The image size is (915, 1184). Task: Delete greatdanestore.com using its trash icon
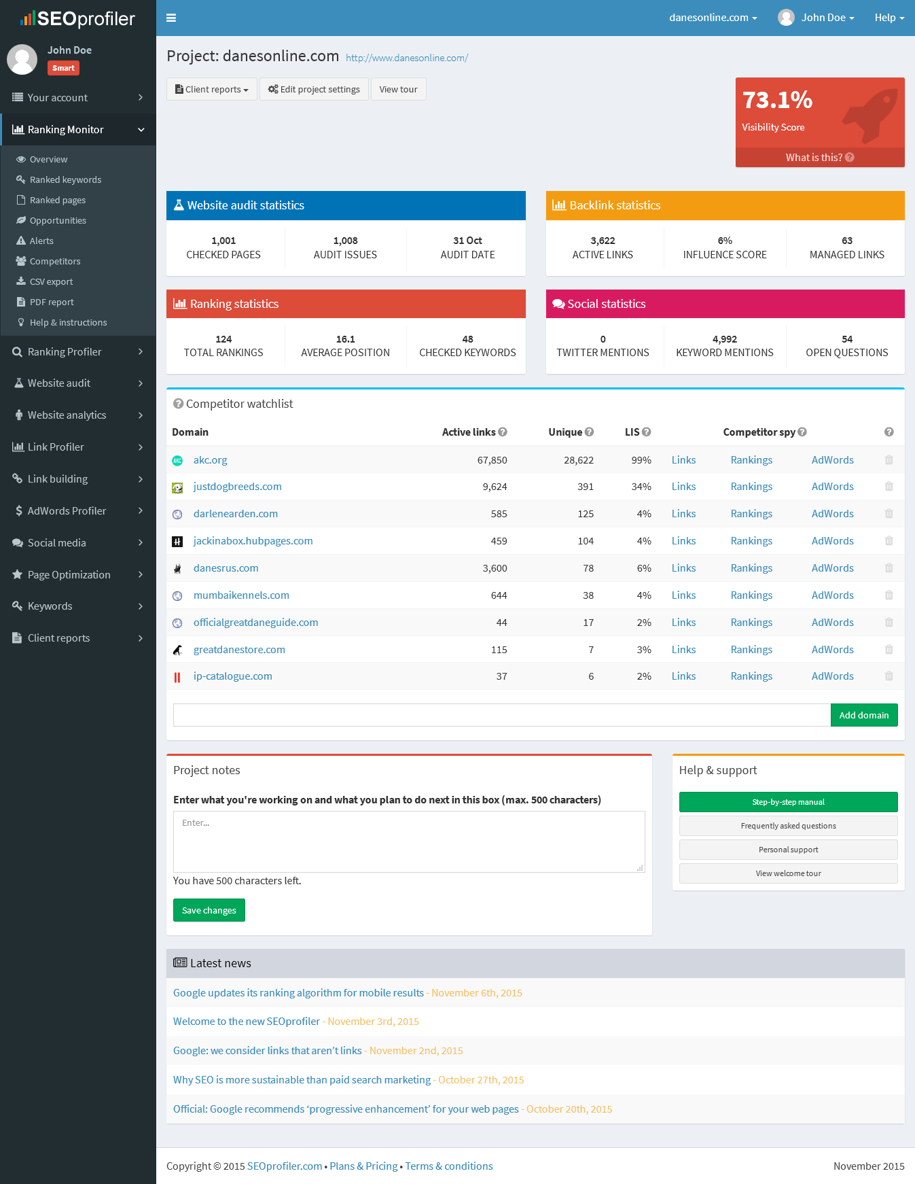[889, 650]
